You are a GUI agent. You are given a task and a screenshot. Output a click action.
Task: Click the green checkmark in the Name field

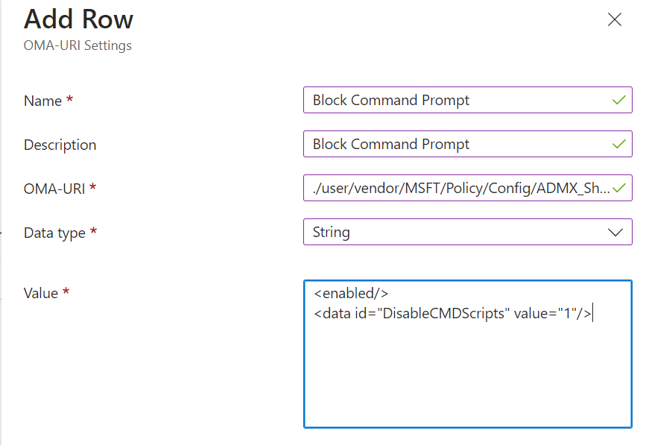click(618, 101)
